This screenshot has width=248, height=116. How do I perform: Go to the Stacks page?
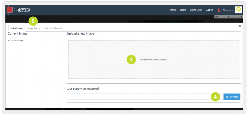pyautogui.click(x=183, y=10)
